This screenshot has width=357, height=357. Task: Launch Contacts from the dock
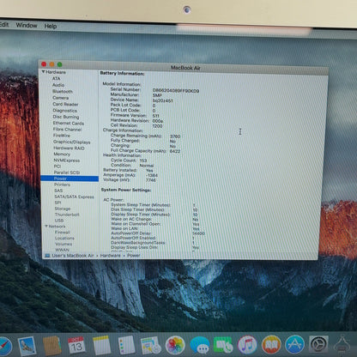click(x=51, y=346)
